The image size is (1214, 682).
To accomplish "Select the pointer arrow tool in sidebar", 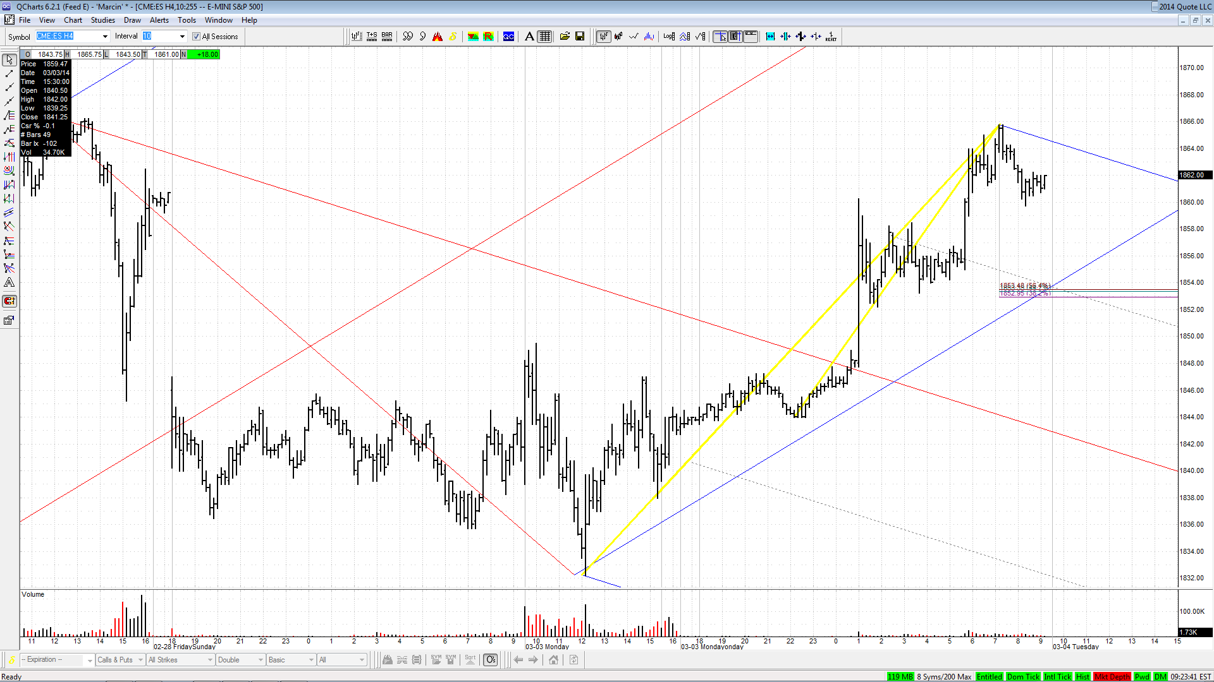I will pyautogui.click(x=9, y=60).
